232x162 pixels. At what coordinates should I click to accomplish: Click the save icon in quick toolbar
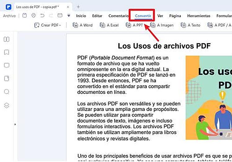(x=25, y=16)
